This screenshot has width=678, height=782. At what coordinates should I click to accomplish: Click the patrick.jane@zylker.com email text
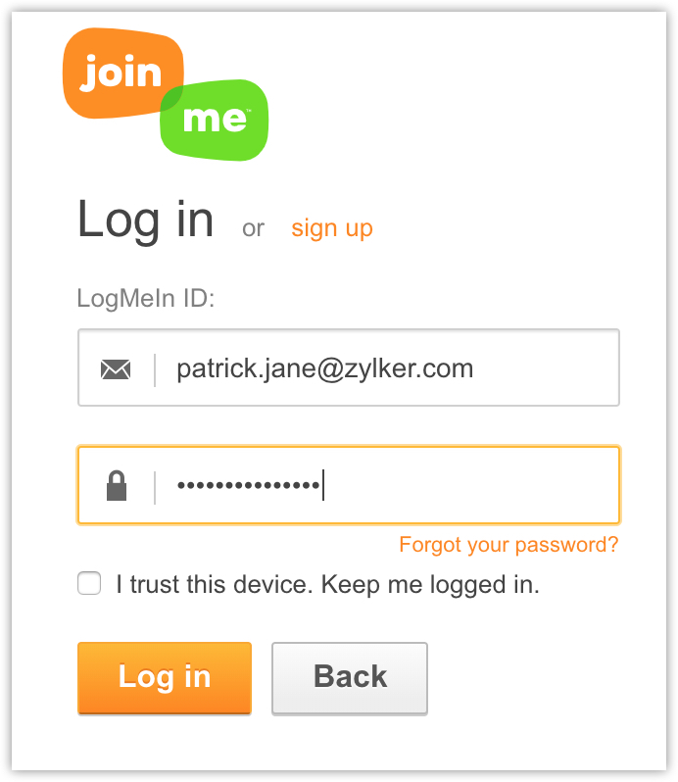tap(324, 368)
